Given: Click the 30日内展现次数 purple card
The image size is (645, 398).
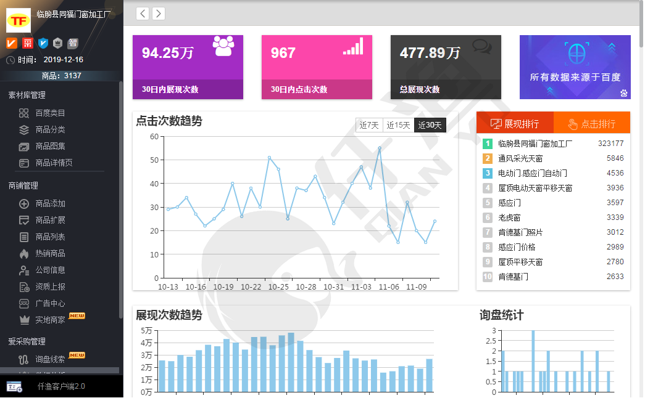Looking at the screenshot, I should 188,67.
